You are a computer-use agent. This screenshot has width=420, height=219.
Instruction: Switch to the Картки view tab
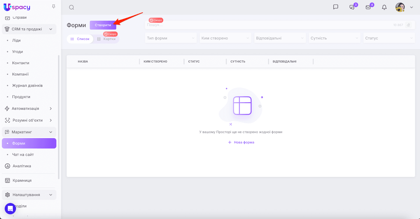[x=106, y=39]
